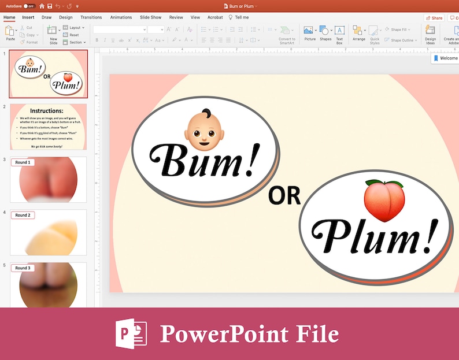The width and height of the screenshot is (459, 360).
Task: Click the justify text icon
Action: click(228, 40)
